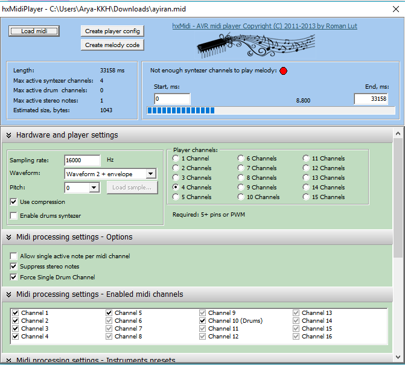405x365 pixels.
Task: Click the red synthesizer status indicator
Action: (284, 71)
